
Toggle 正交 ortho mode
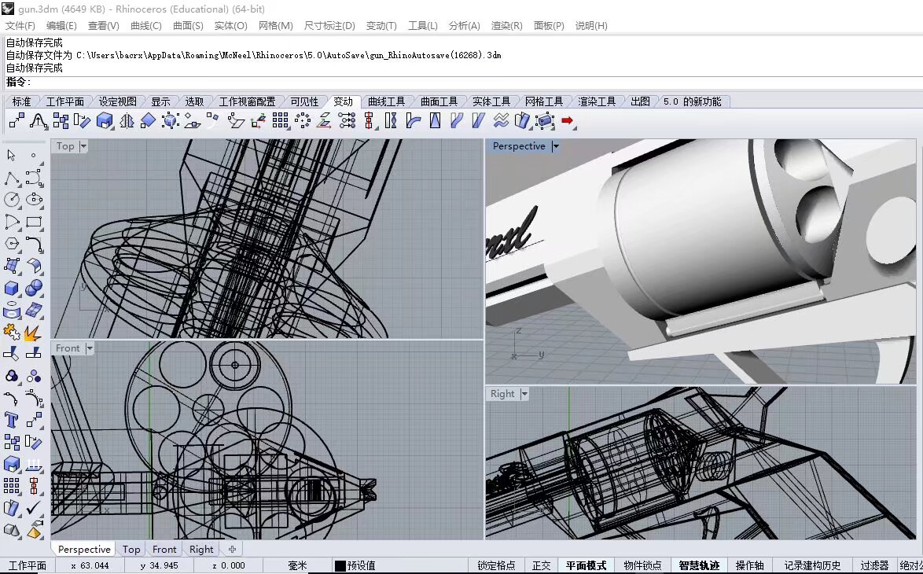(541, 566)
